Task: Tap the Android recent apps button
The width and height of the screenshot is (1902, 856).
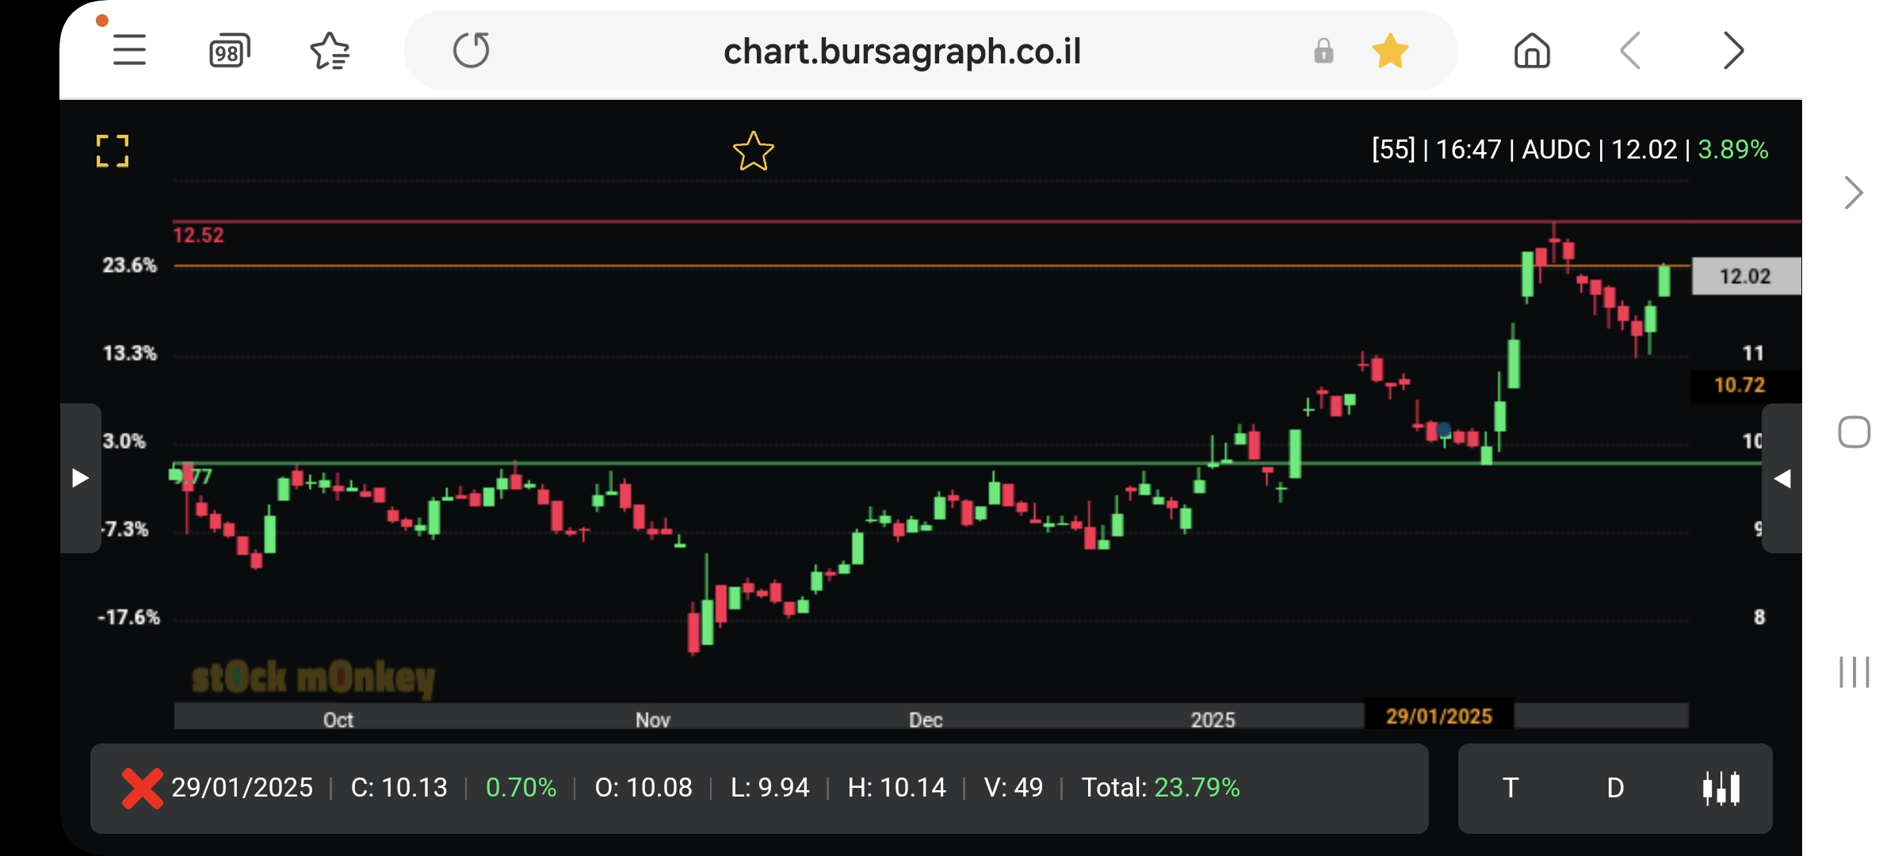Action: 1854,672
